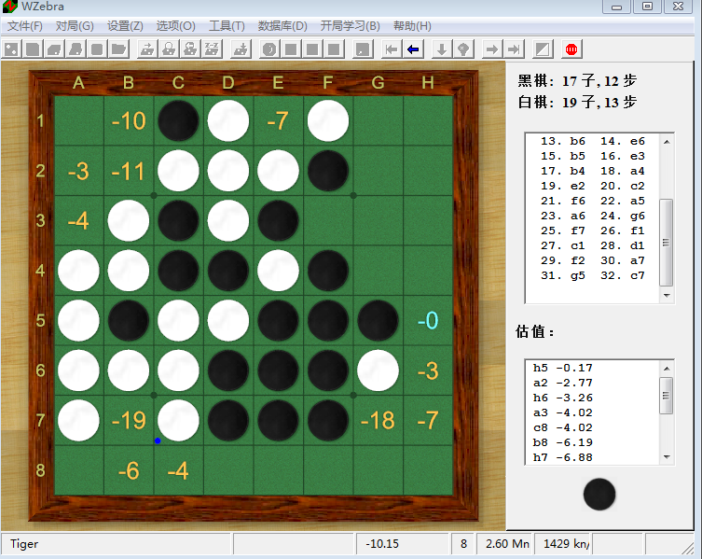Click the small-corner-square icon left of first-move arrow
The width and height of the screenshot is (702, 559).
tap(363, 49)
